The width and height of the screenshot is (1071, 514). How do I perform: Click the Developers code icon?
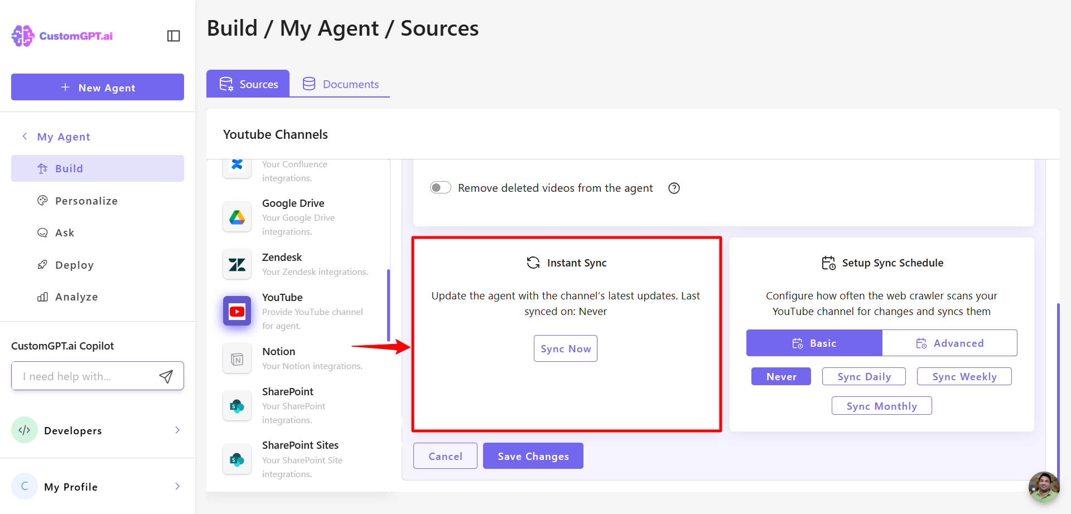click(x=25, y=430)
